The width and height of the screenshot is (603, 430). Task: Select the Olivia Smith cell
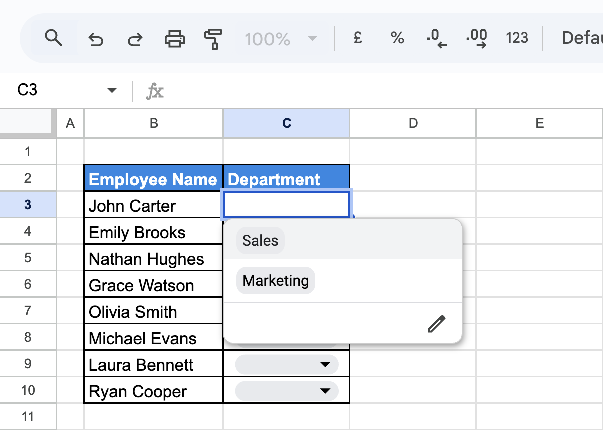click(153, 311)
